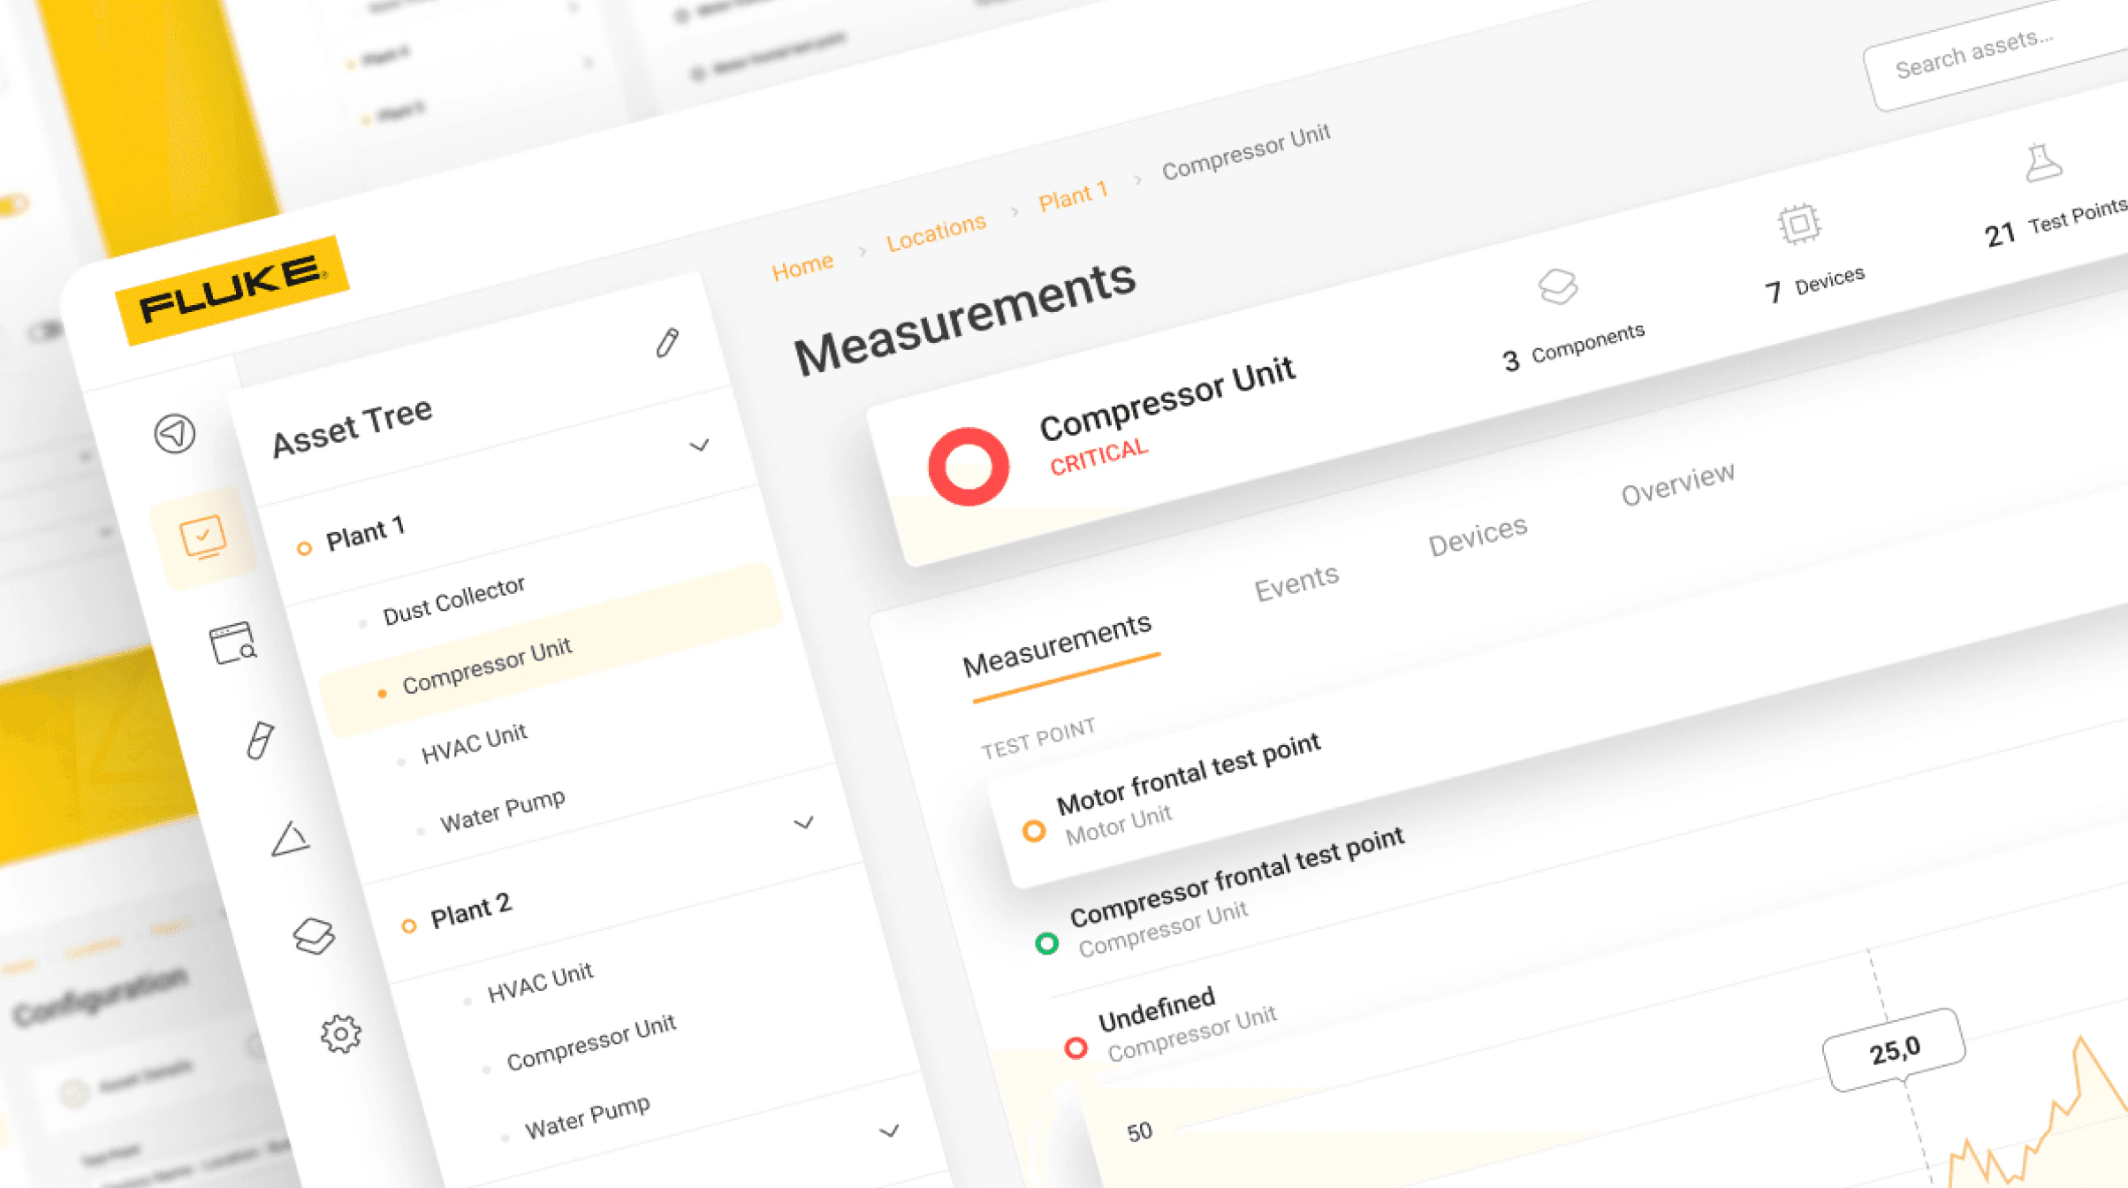Image resolution: width=2128 pixels, height=1188 pixels.
Task: Open the test tube icon in sidebar
Action: pos(260,741)
